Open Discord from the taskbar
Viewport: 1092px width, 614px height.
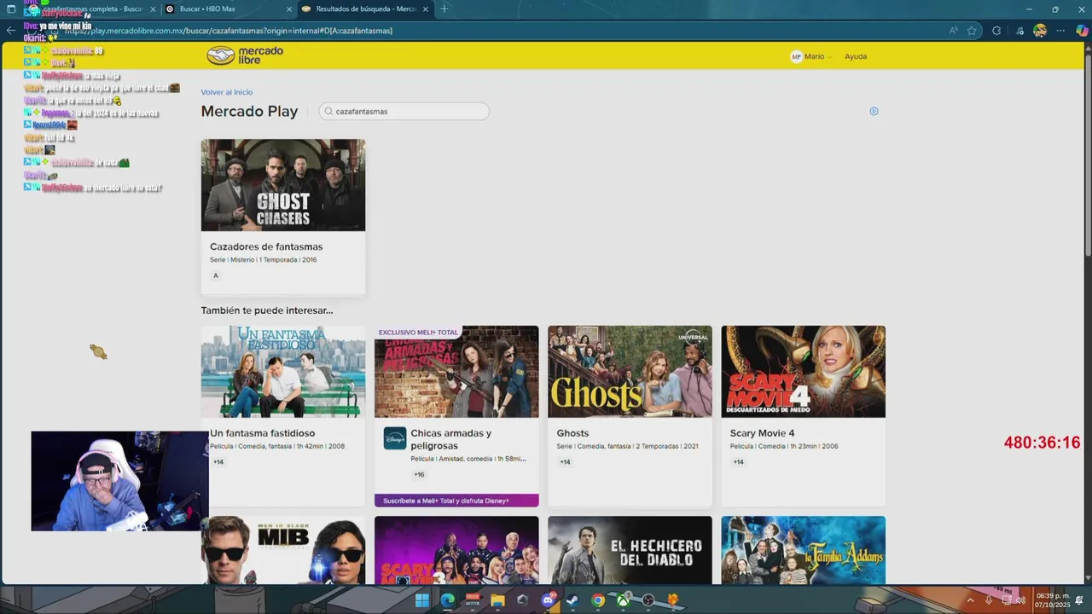coord(548,600)
